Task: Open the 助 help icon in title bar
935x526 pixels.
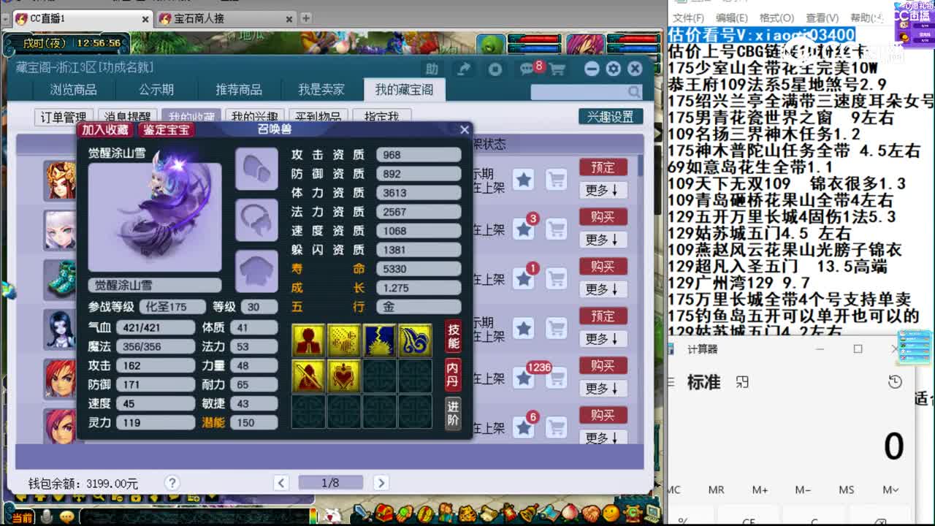Action: pos(432,69)
